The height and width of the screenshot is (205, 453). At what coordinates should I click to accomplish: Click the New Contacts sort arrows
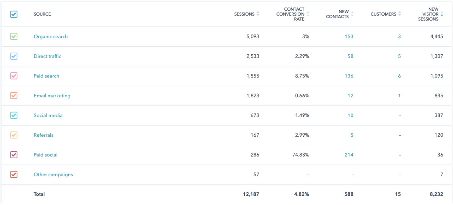pos(352,14)
